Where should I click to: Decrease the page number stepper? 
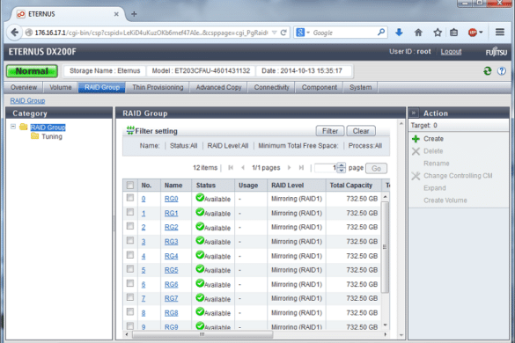click(x=342, y=170)
